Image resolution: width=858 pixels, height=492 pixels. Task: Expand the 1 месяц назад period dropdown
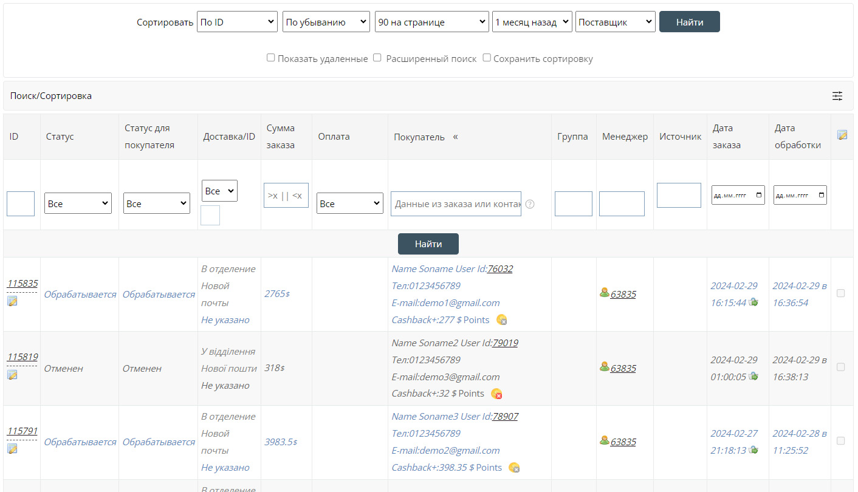tap(532, 22)
